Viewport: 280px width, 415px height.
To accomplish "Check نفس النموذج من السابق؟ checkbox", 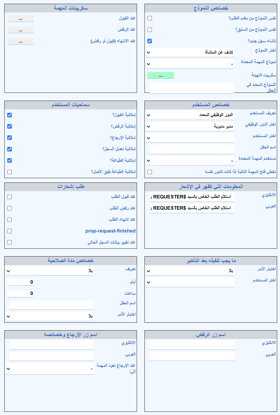I will pyautogui.click(x=150, y=30).
